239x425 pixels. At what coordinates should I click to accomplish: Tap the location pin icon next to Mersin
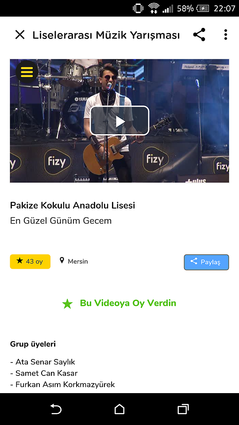[62, 261]
